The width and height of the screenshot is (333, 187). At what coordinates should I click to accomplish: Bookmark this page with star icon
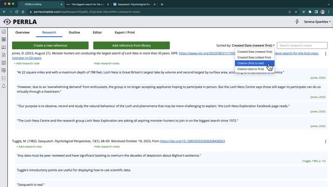pyautogui.click(x=296, y=12)
